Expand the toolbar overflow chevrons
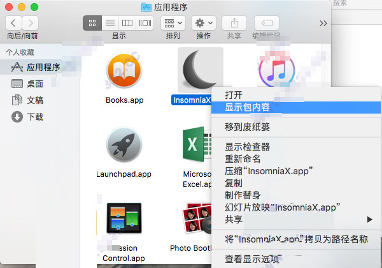The height and width of the screenshot is (268, 382). point(323,24)
